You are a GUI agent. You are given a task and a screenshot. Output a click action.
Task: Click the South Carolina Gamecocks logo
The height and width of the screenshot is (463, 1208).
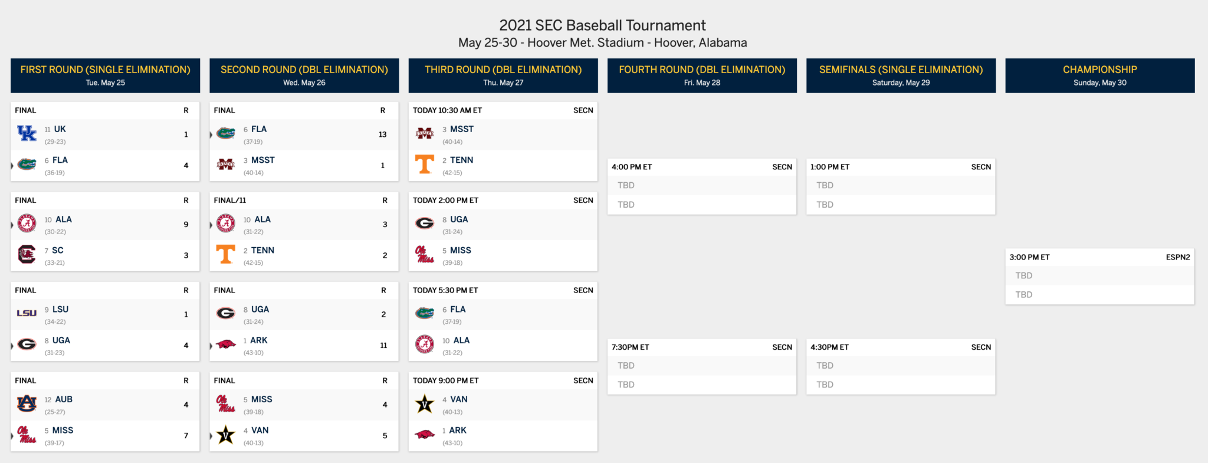pos(27,255)
